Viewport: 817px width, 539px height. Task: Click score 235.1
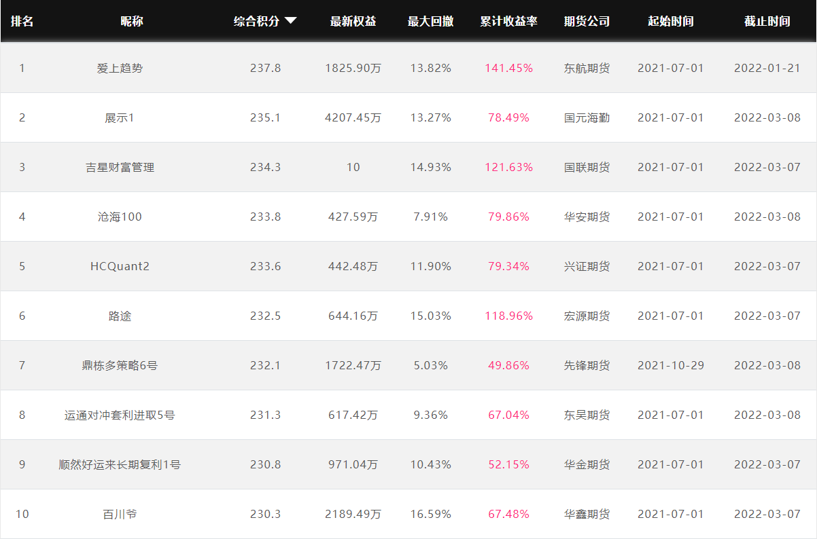click(x=265, y=117)
